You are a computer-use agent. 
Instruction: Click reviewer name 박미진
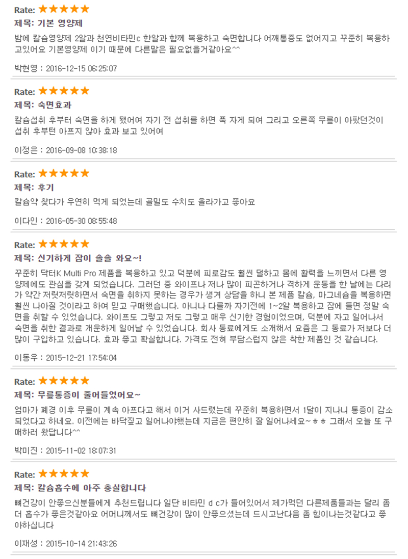[x=25, y=450]
